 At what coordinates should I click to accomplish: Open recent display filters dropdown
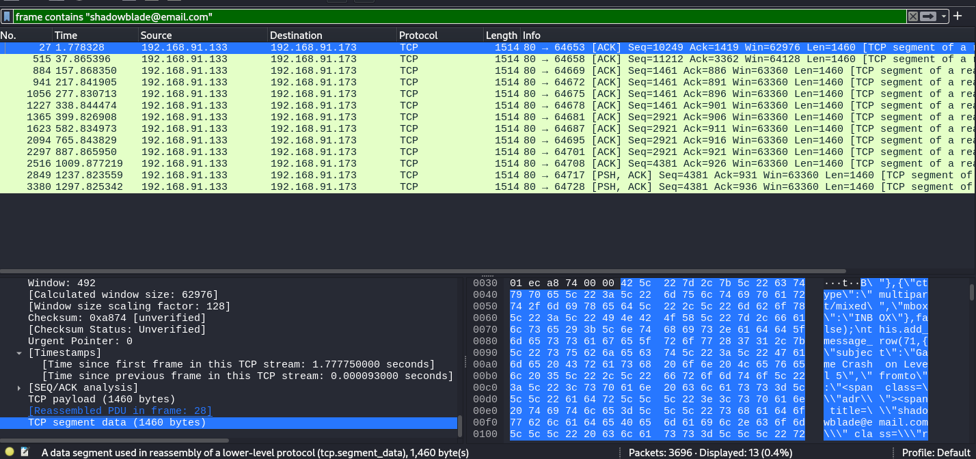(x=944, y=16)
